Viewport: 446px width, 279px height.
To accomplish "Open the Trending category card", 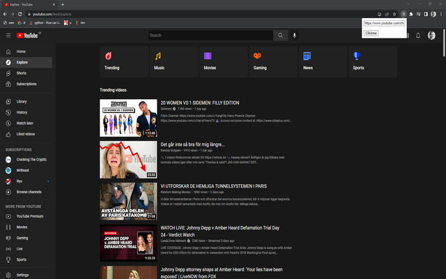I will (x=124, y=62).
